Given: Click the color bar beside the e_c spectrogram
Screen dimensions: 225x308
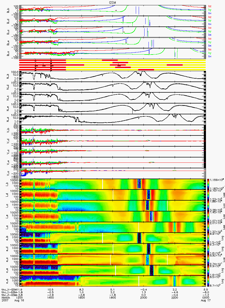Looking at the screenshot, I should 208,260.
